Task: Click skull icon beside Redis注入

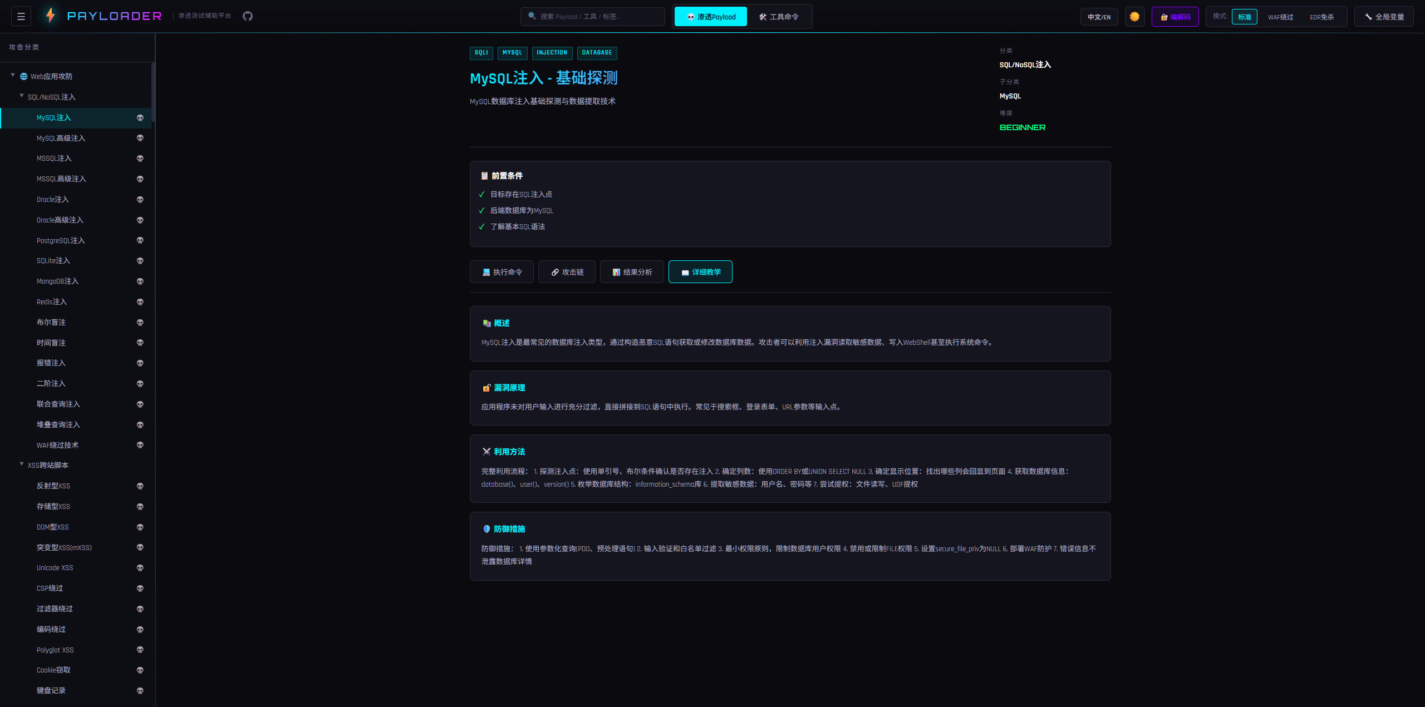Action: (140, 302)
